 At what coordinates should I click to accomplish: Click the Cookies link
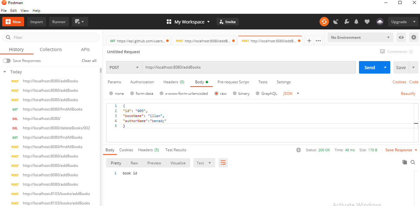pos(399,82)
